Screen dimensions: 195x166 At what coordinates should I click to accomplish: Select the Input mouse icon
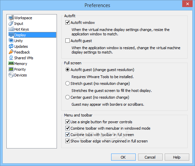(11, 24)
